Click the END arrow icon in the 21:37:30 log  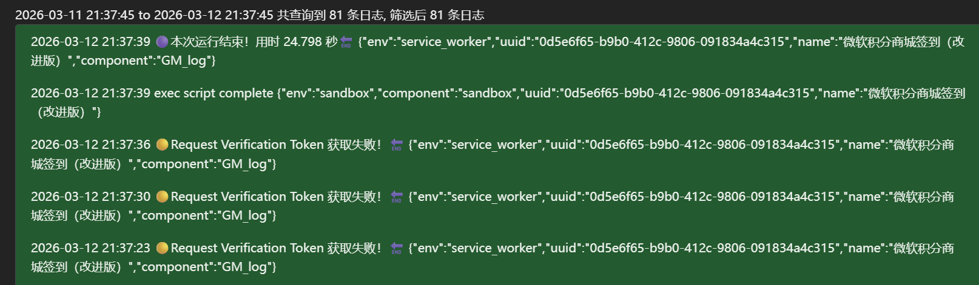coord(397,197)
